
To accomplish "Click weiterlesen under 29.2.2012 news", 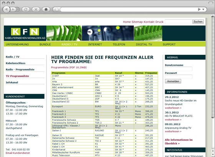I will pos(173,108).
